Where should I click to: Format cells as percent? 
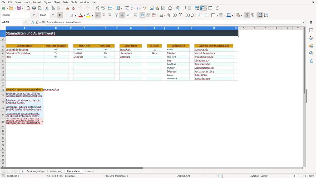click(169, 15)
